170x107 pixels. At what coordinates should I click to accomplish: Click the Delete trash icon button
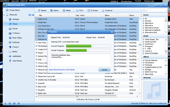click(x=67, y=10)
